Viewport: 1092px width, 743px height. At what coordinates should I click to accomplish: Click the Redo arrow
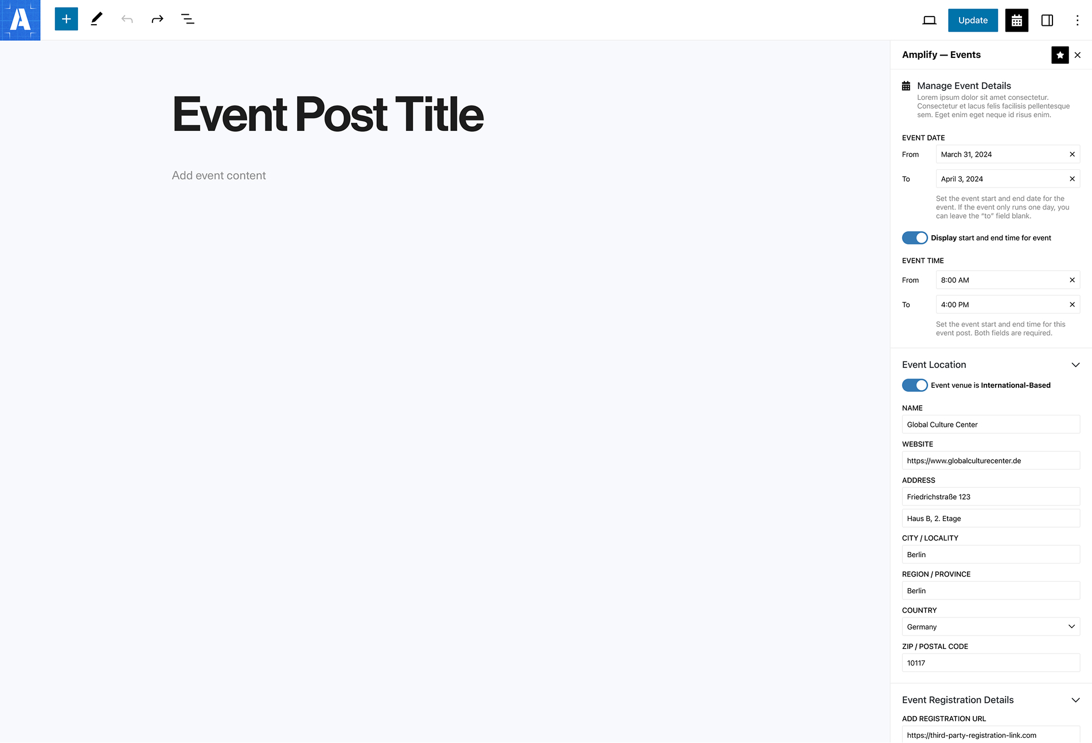point(157,18)
